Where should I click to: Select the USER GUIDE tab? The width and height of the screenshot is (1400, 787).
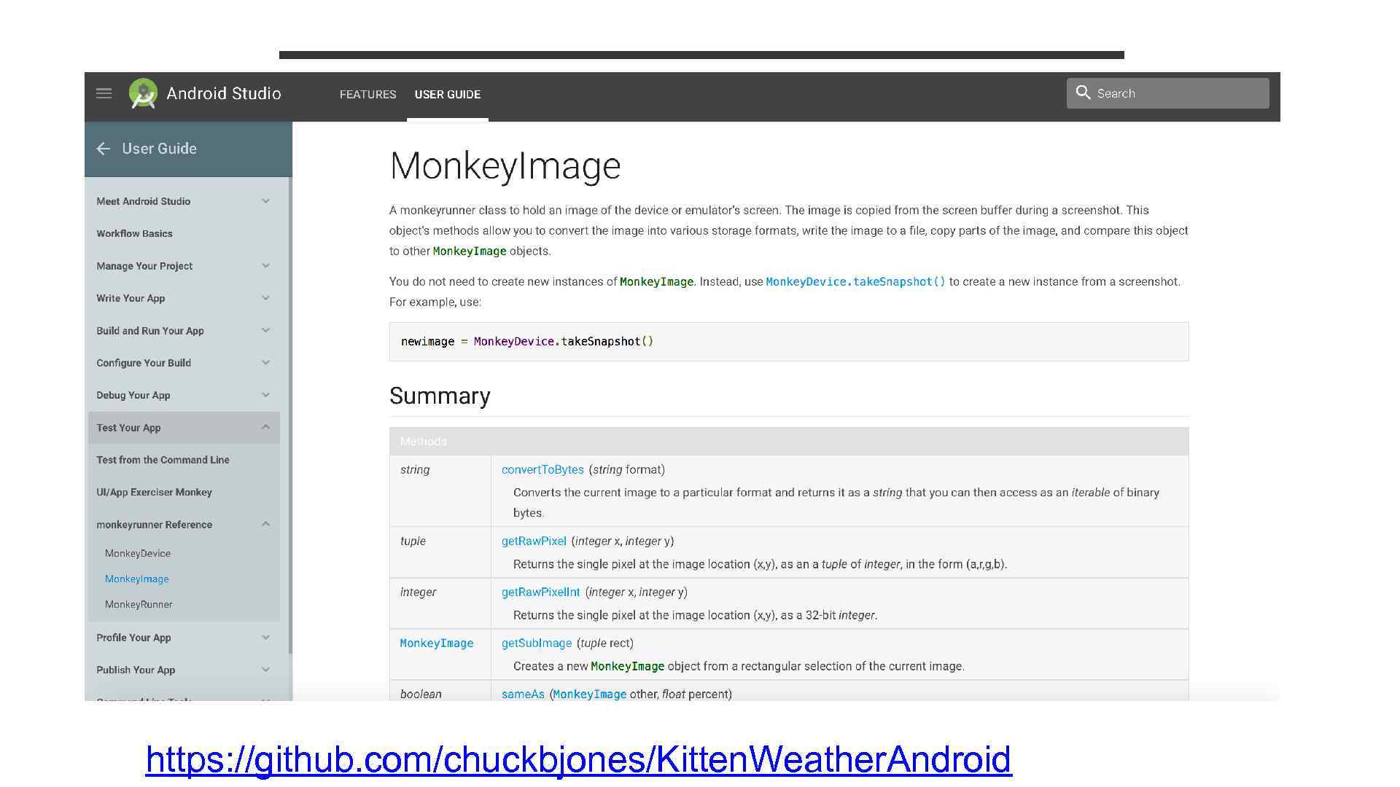[447, 94]
